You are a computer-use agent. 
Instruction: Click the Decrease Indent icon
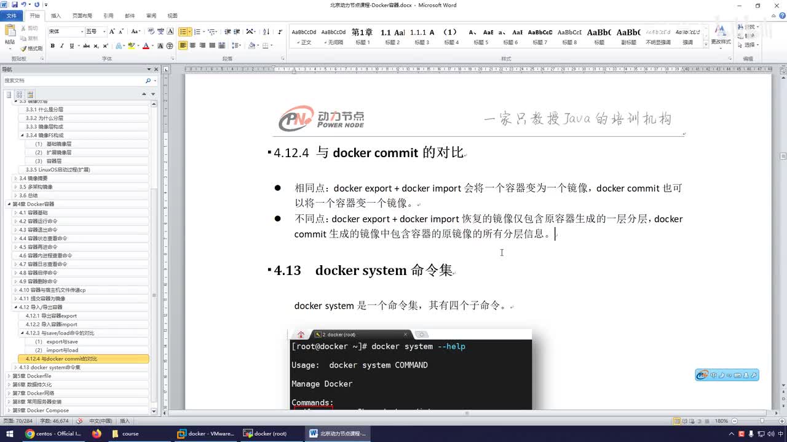[228, 31]
